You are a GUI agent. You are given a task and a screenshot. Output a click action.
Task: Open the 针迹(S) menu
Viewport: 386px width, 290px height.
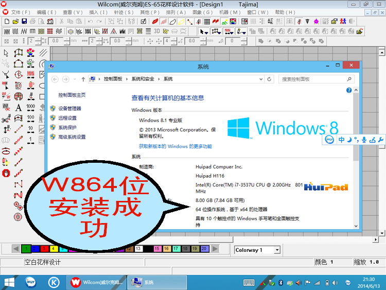(124, 12)
